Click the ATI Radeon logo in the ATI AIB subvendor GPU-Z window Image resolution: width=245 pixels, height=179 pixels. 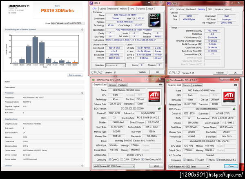pyautogui.click(x=229, y=97)
